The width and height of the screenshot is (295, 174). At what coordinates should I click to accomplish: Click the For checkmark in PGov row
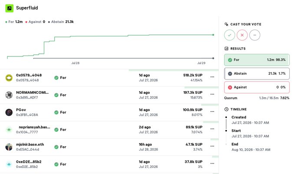[56, 112]
